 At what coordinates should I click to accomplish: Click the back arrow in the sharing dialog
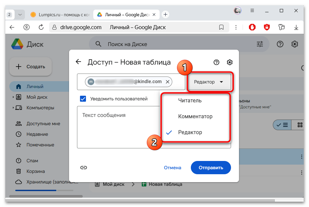pos(78,62)
